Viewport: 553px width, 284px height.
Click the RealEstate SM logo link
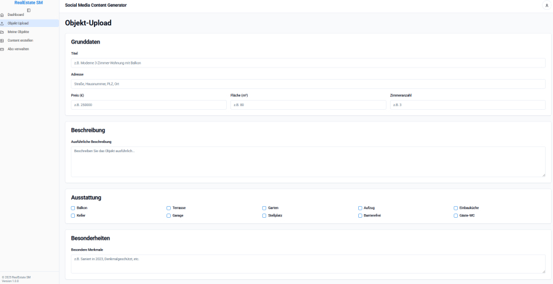point(29,3)
